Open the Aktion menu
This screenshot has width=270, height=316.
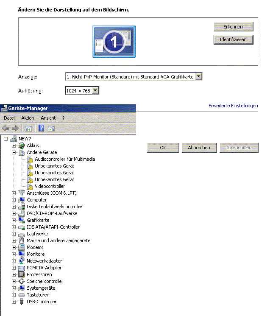[28, 118]
